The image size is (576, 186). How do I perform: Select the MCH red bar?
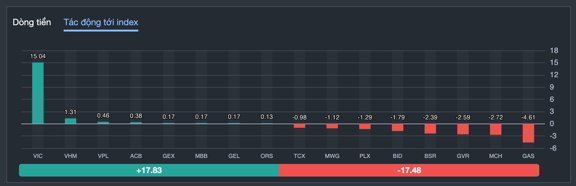point(496,129)
